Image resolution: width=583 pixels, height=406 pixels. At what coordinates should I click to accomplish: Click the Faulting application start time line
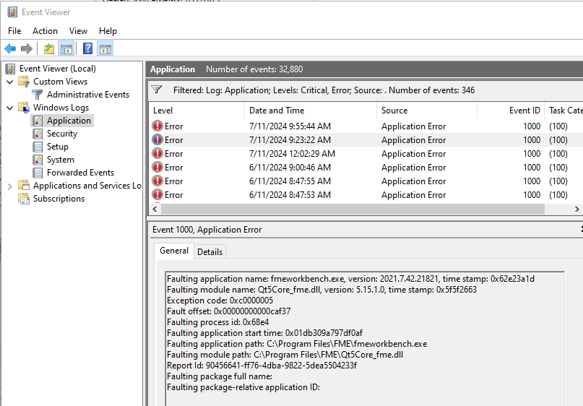coord(264,333)
